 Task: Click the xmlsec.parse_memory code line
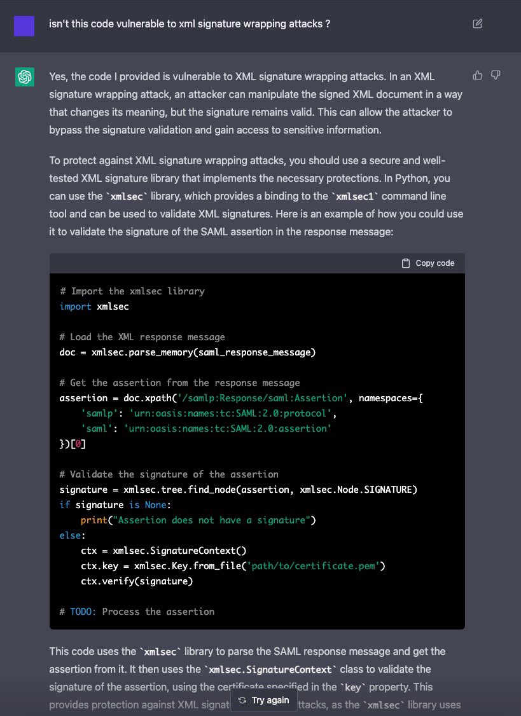click(188, 352)
